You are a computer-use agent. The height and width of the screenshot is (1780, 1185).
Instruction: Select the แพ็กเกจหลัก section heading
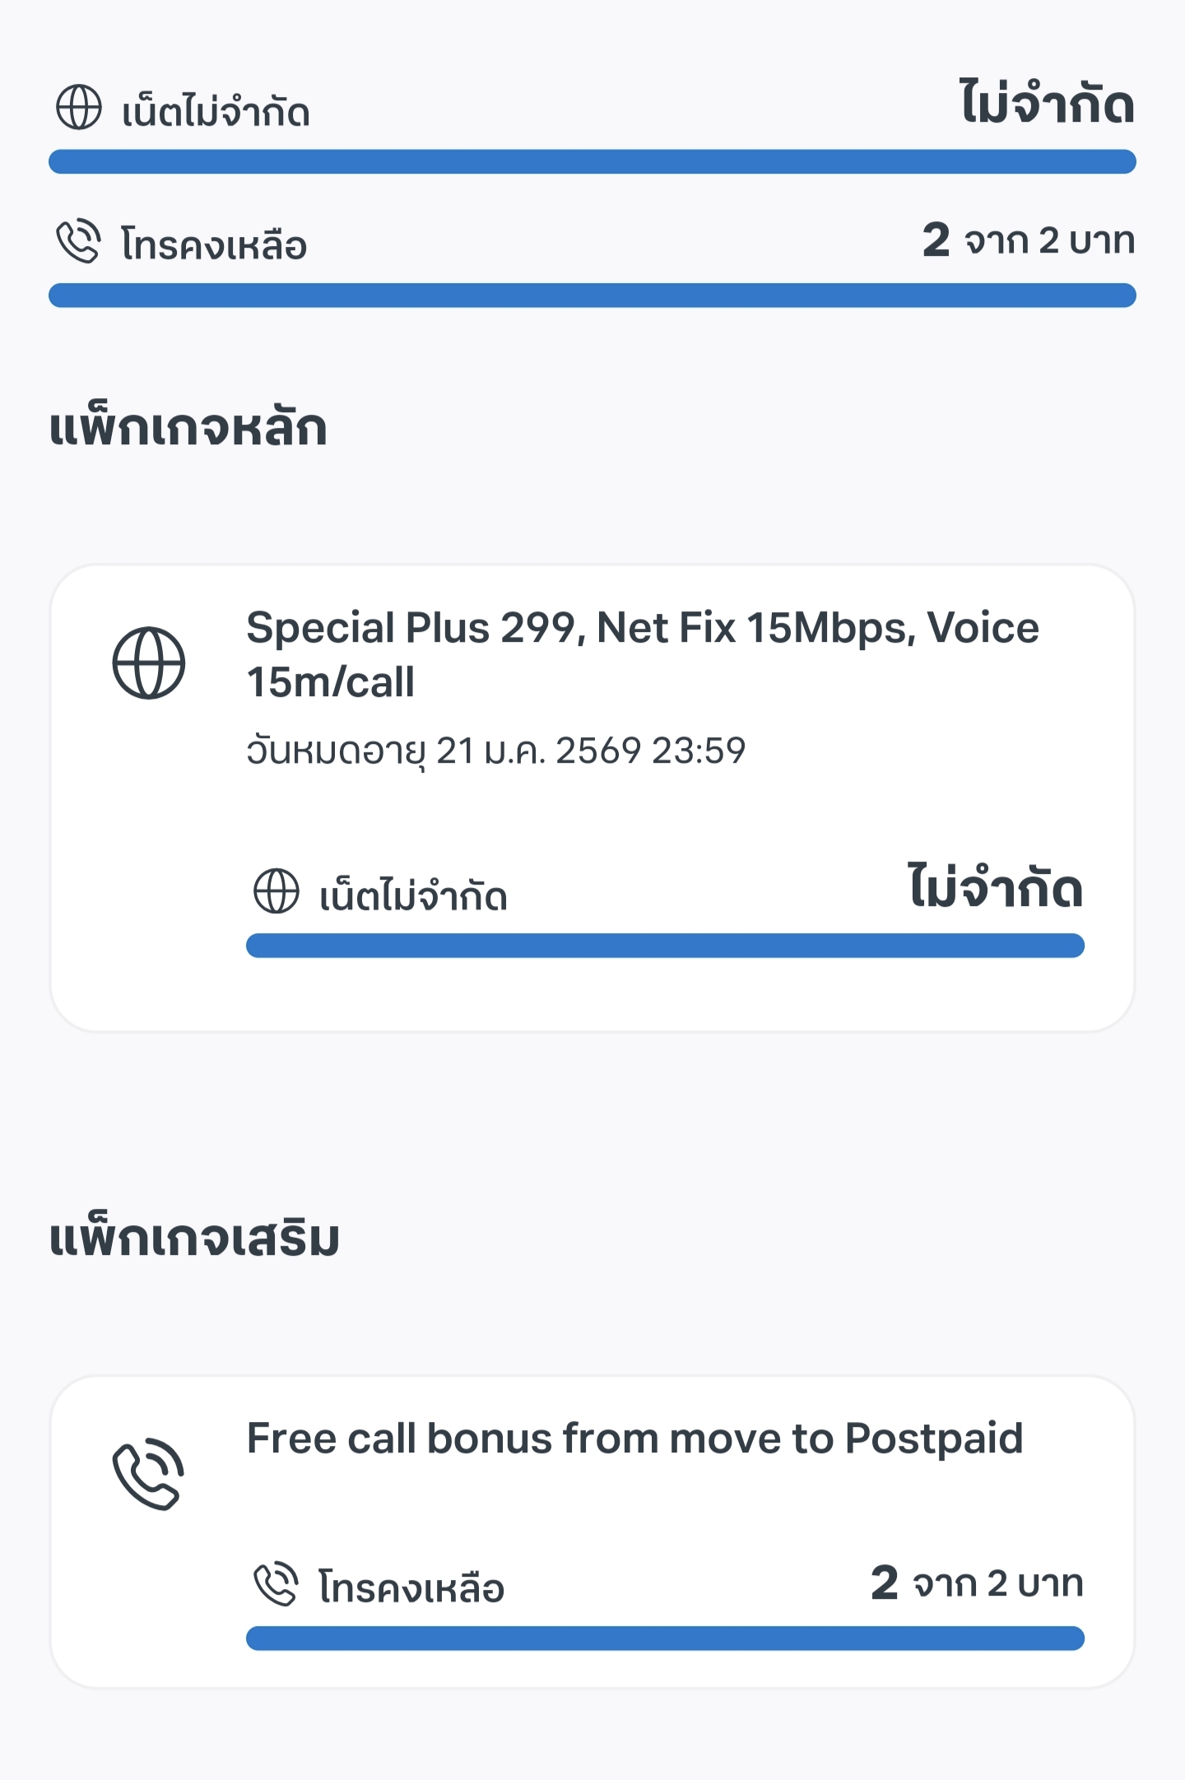coord(188,428)
